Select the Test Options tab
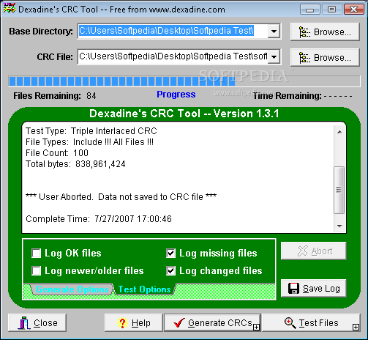368x340 pixels. point(144,289)
